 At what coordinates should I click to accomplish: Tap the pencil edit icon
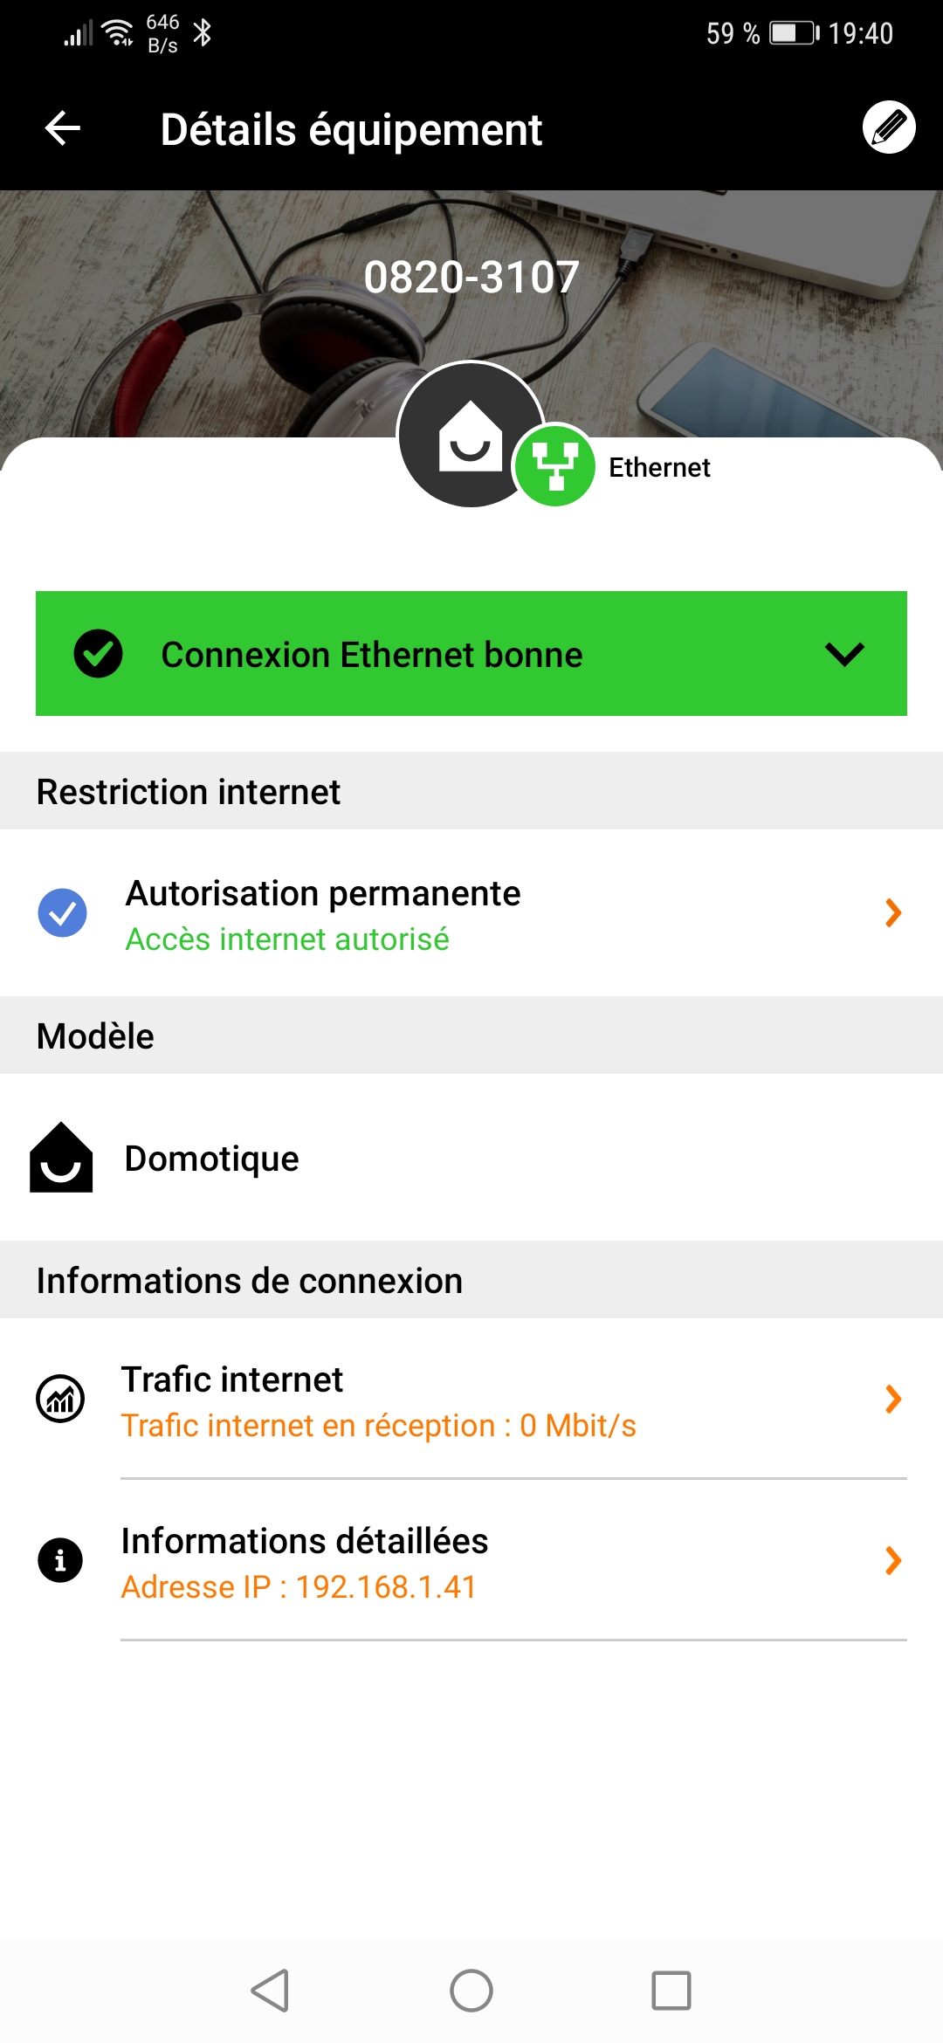[x=888, y=127]
